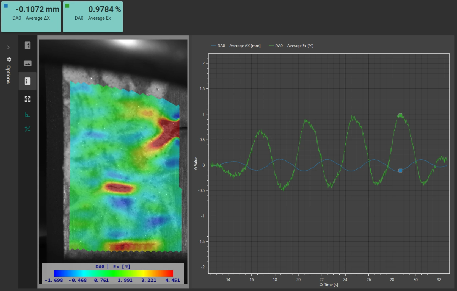Image resolution: width=457 pixels, height=291 pixels.
Task: Click the green swatch on Ex tile
Action: click(67, 5)
